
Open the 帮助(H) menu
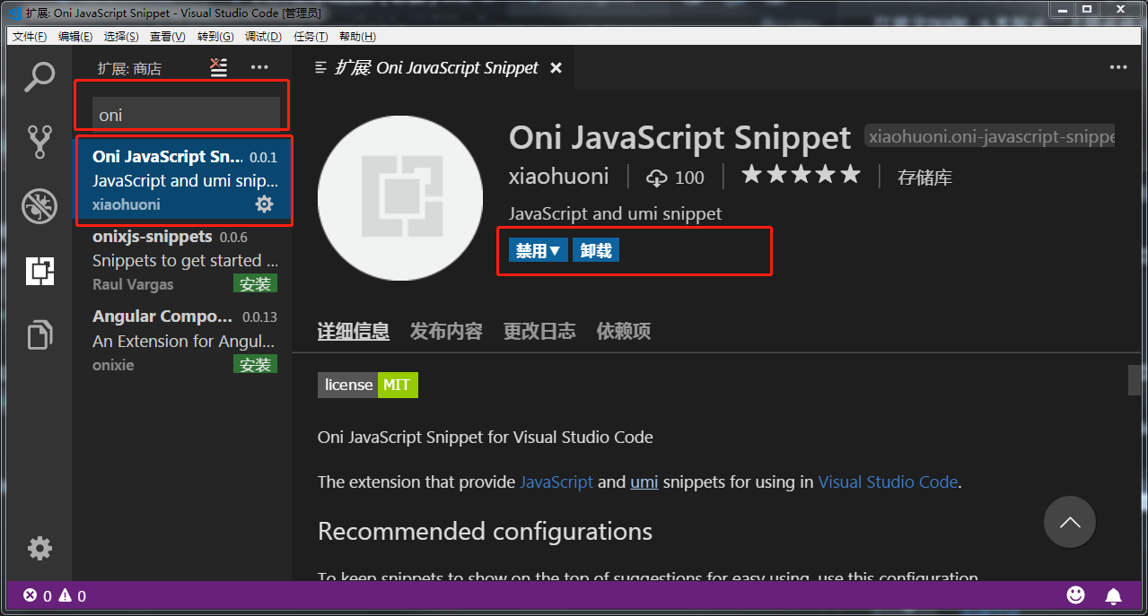point(357,37)
